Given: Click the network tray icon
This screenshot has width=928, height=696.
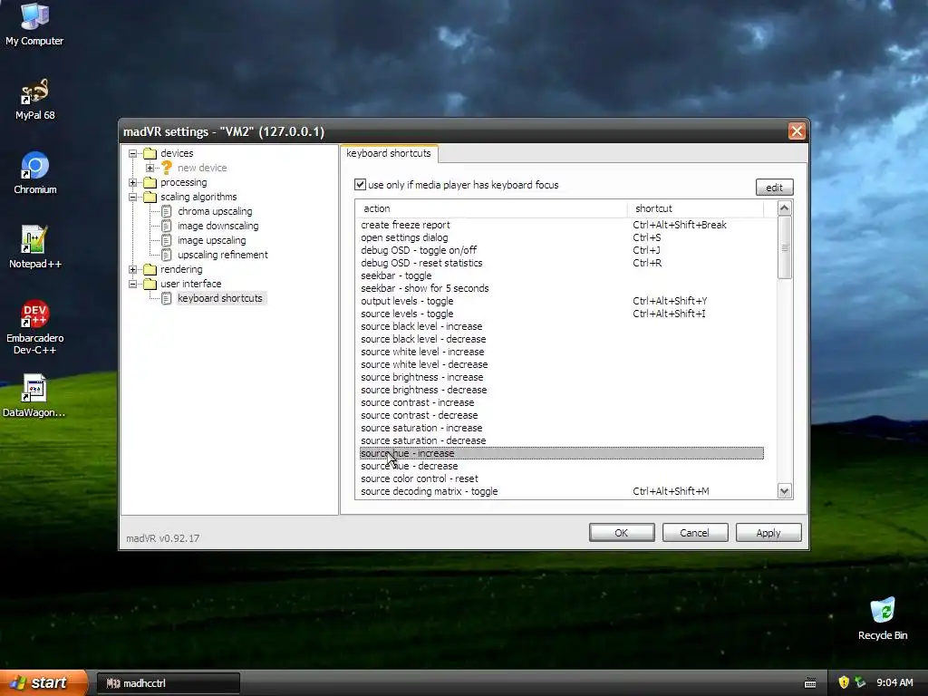Looking at the screenshot, I should [x=861, y=682].
